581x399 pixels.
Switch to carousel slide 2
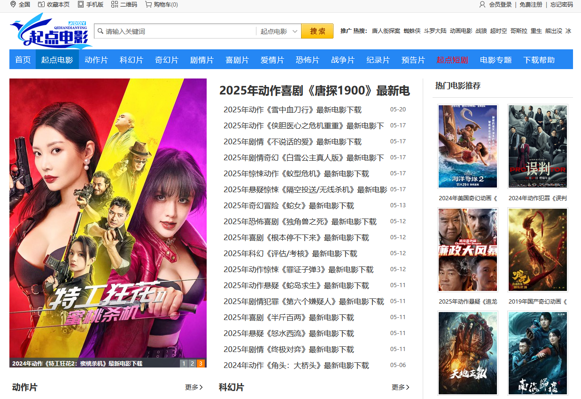pos(192,363)
